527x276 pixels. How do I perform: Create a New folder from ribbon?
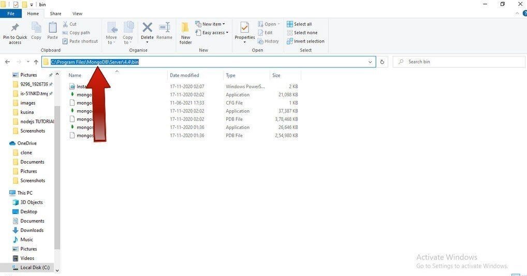(185, 33)
